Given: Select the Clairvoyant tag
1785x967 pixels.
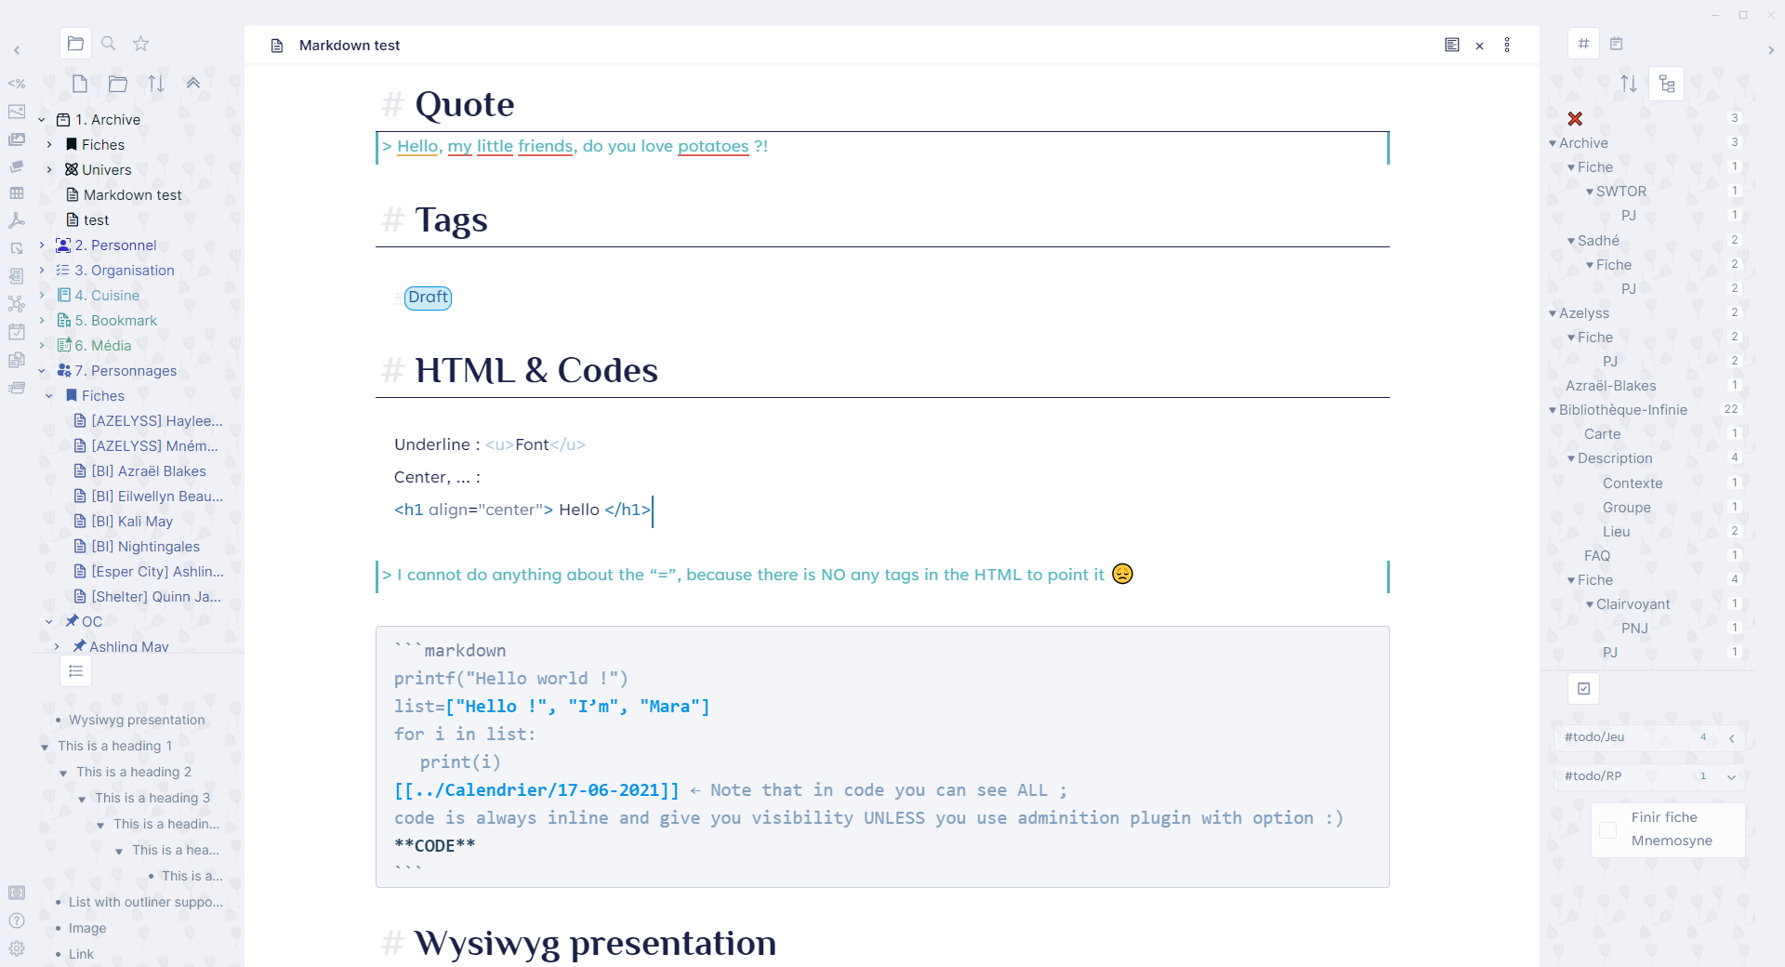Looking at the screenshot, I should (x=1633, y=604).
